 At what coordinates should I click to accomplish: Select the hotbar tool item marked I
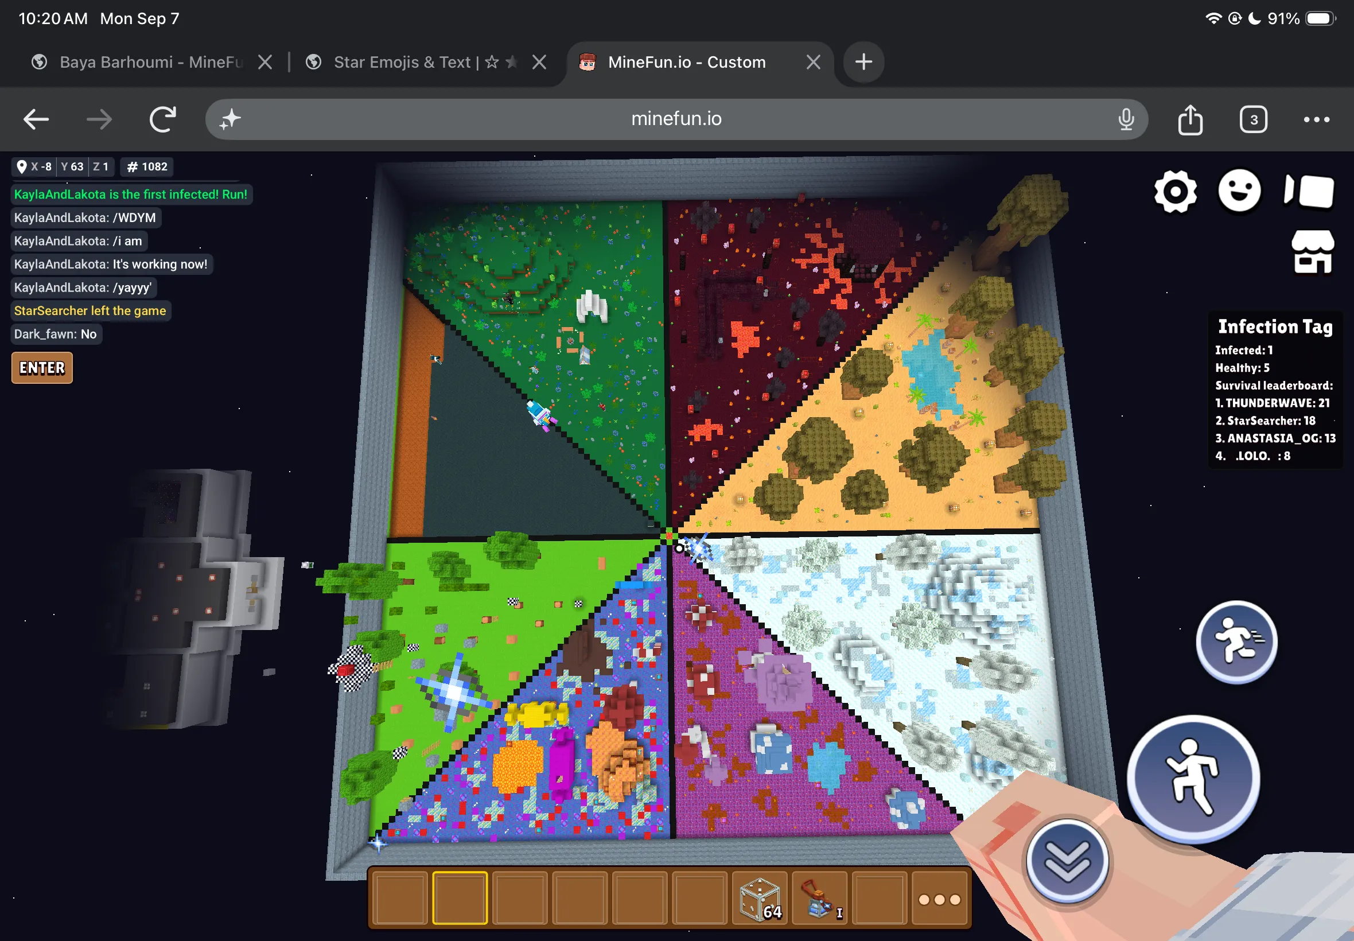pos(820,899)
